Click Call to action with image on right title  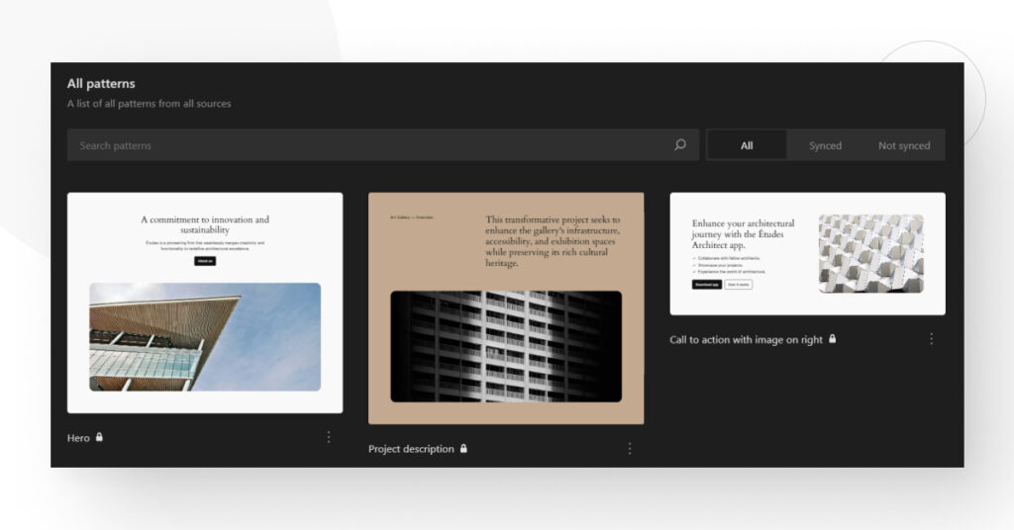[747, 339]
